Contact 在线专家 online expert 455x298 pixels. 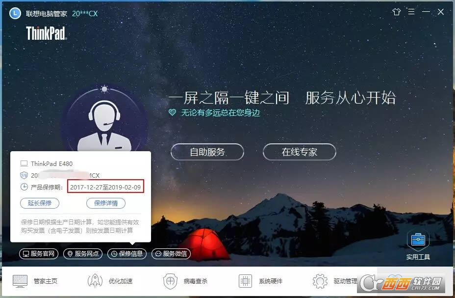click(300, 152)
